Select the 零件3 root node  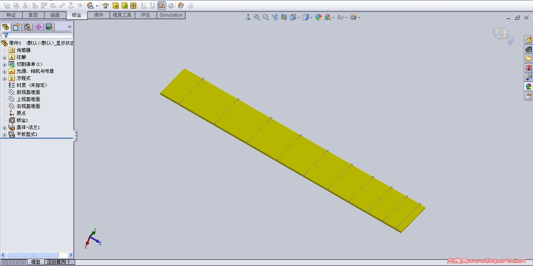click(15, 43)
